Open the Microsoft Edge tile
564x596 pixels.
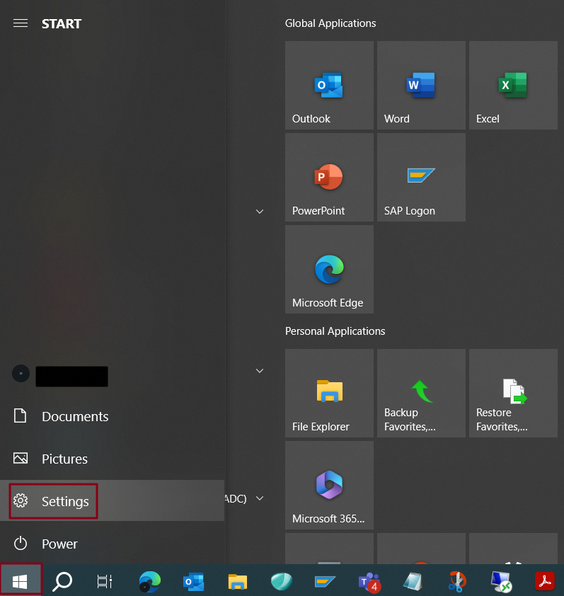[329, 269]
